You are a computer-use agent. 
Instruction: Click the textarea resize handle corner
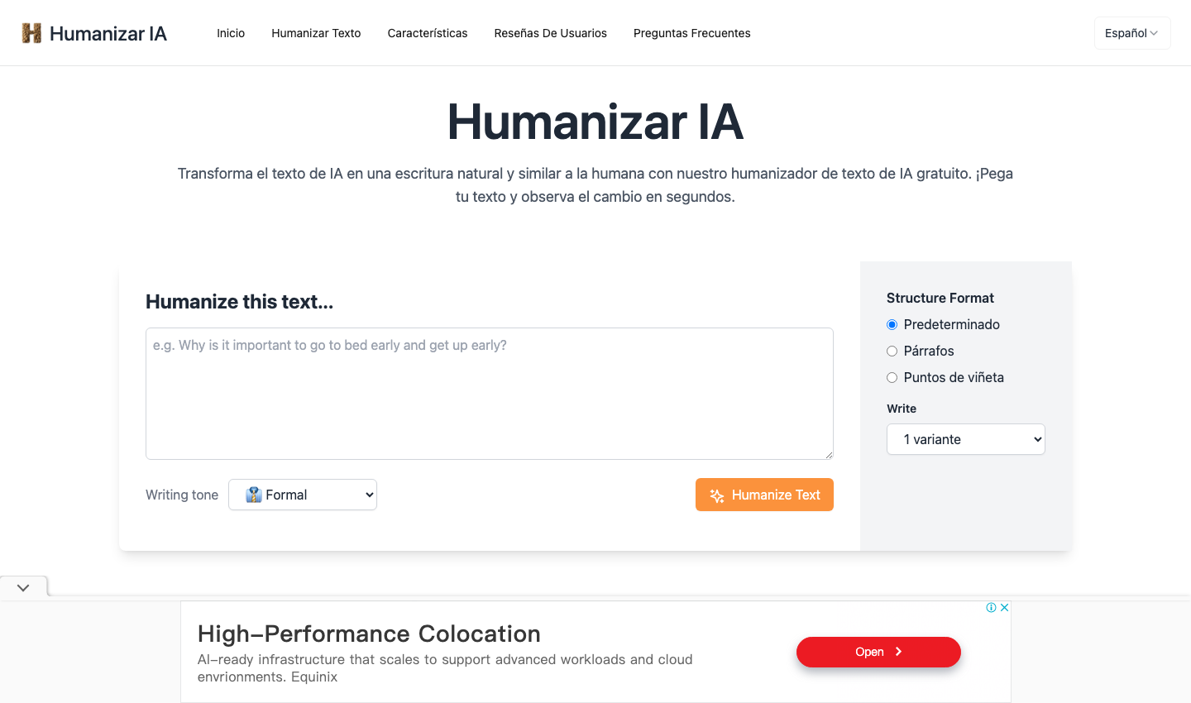829,454
